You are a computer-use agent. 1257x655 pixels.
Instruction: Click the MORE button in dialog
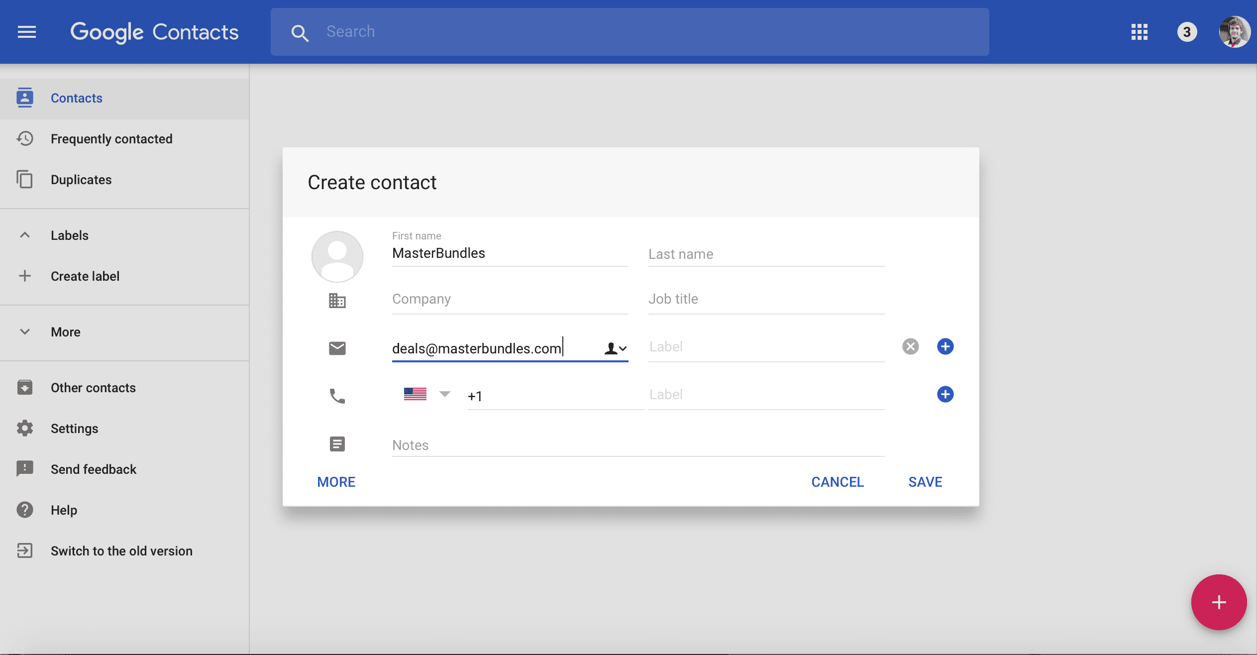pos(336,482)
